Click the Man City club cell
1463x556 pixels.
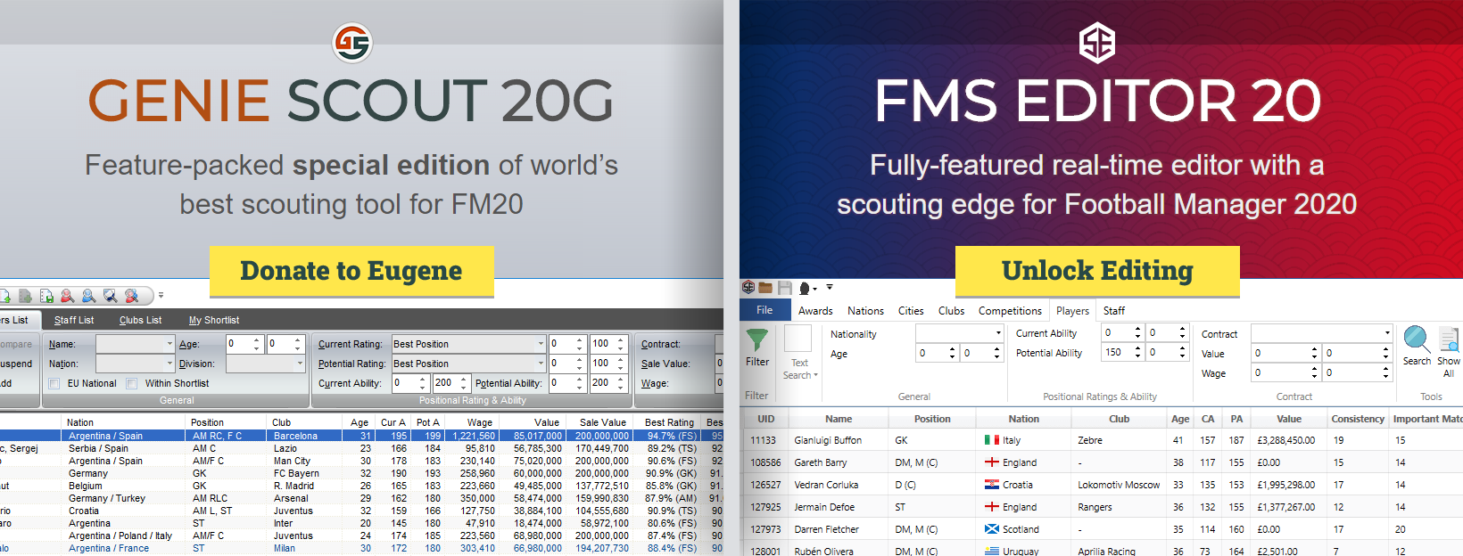coord(292,461)
